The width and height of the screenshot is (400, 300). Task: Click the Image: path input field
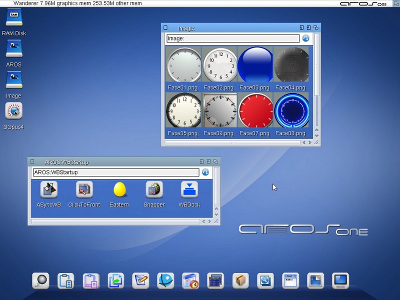[232, 38]
